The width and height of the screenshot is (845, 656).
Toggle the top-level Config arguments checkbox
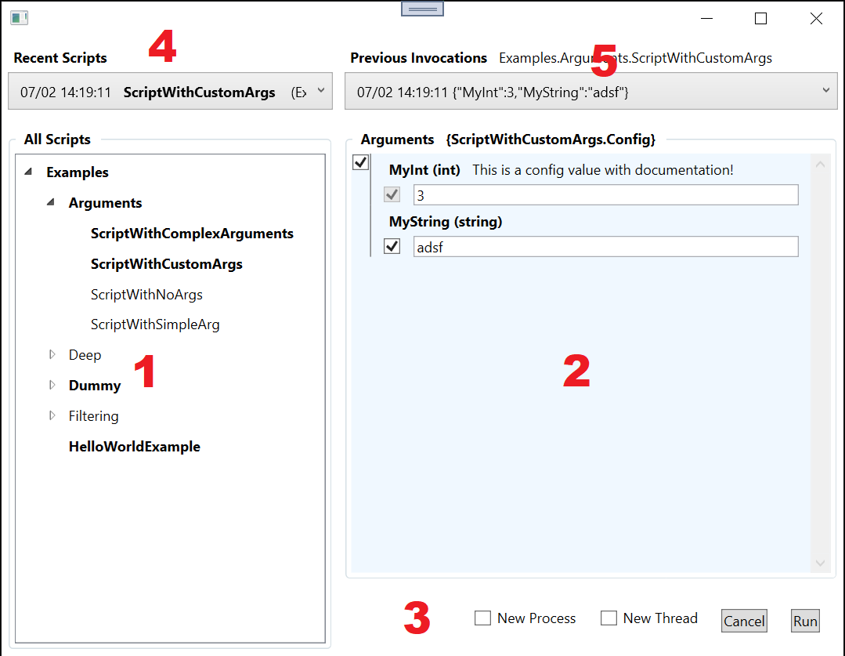pyautogui.click(x=360, y=161)
